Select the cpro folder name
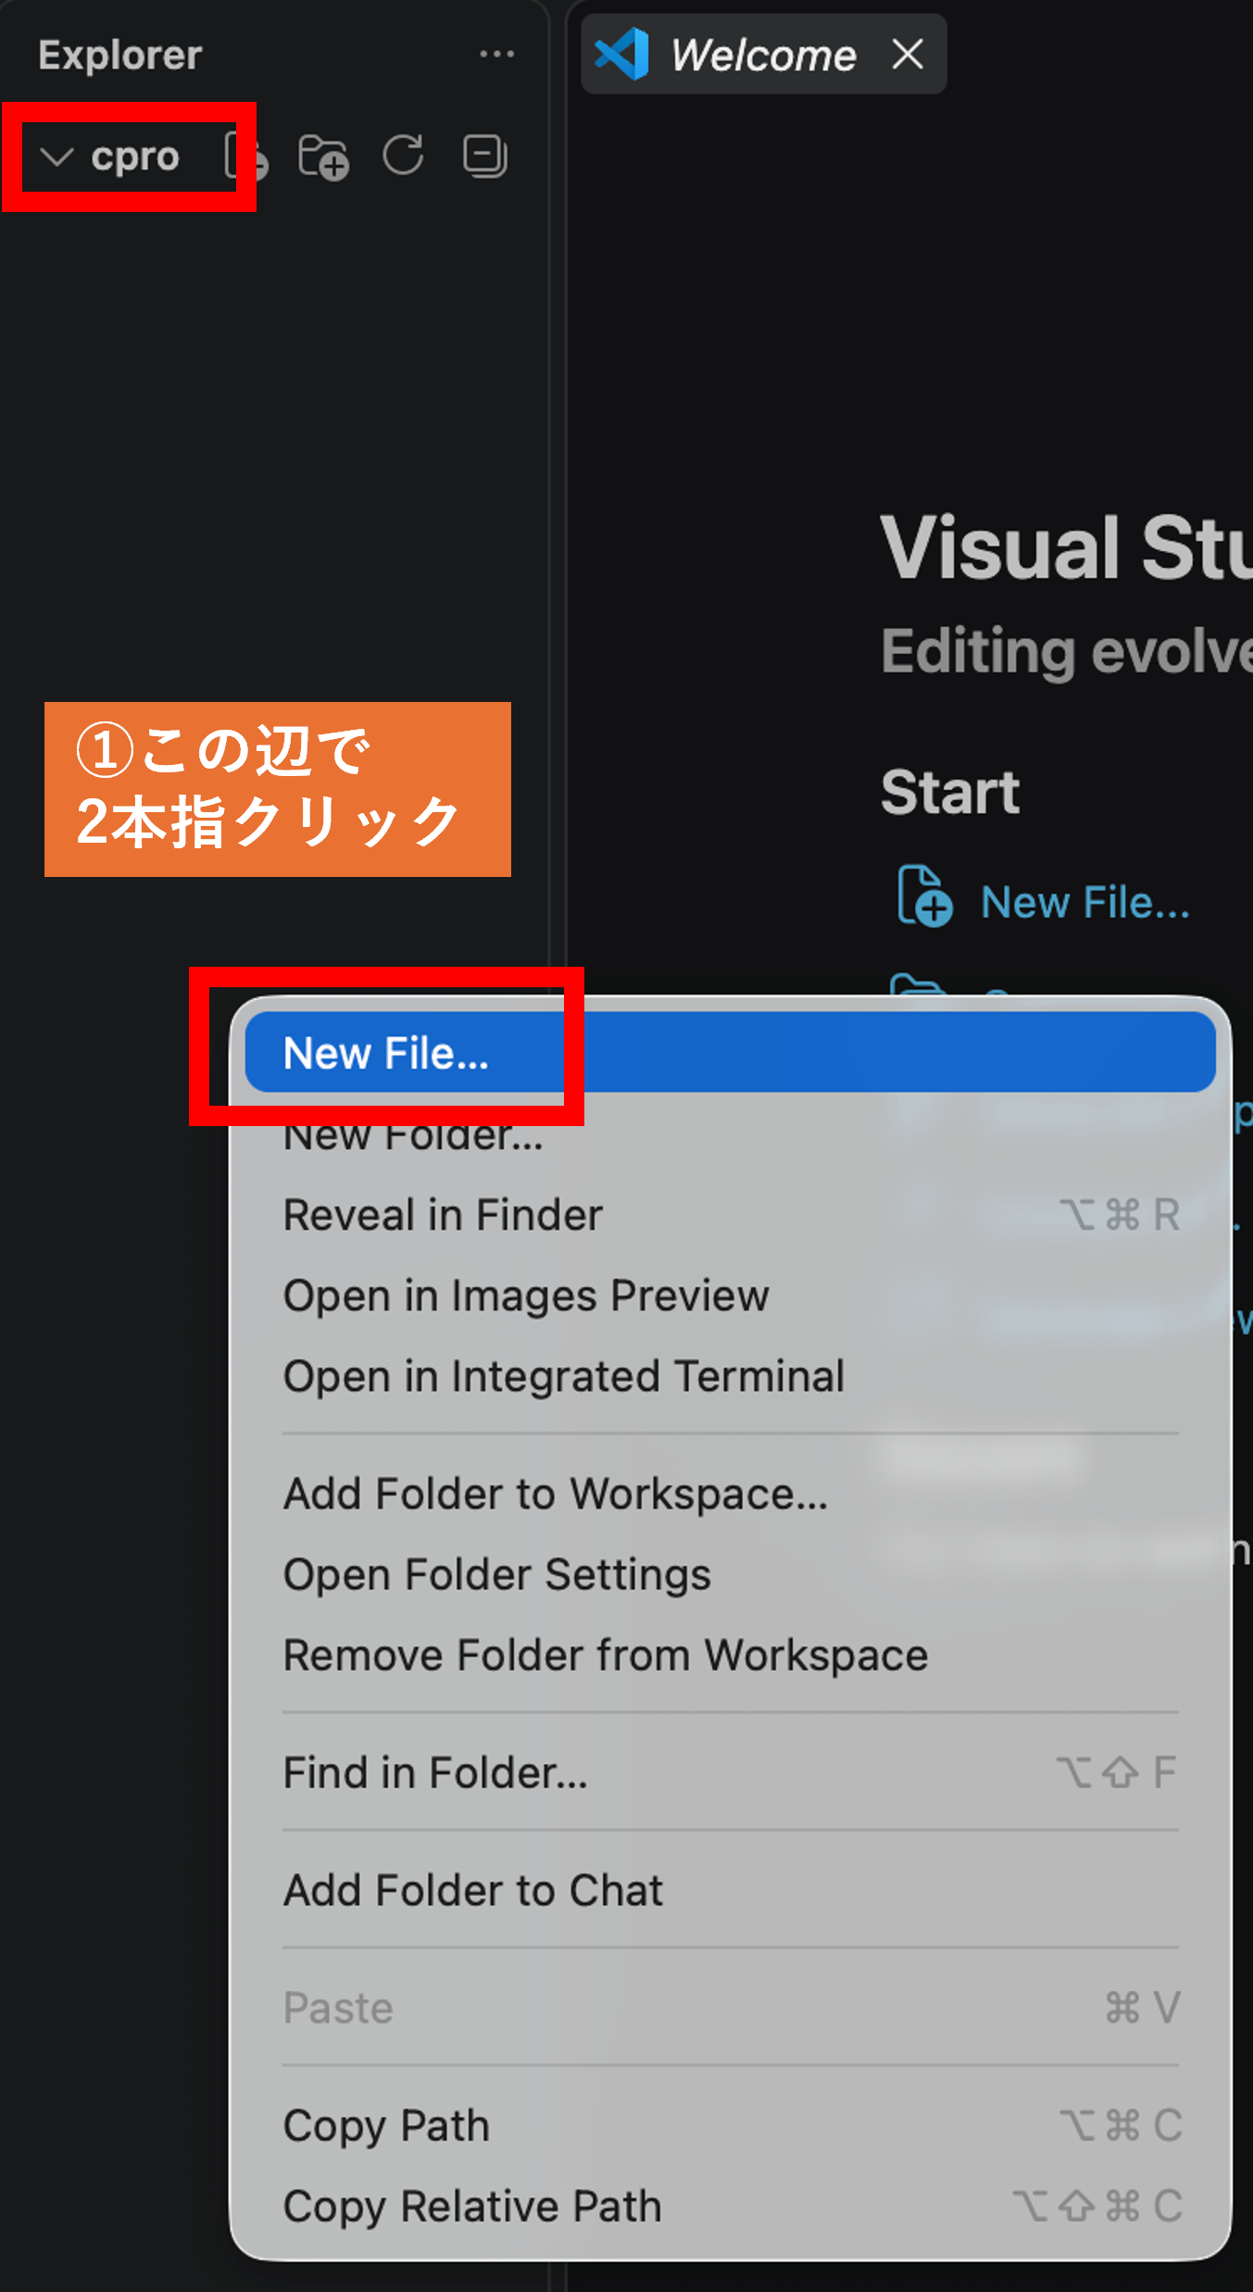The width and height of the screenshot is (1253, 2292). [134, 157]
